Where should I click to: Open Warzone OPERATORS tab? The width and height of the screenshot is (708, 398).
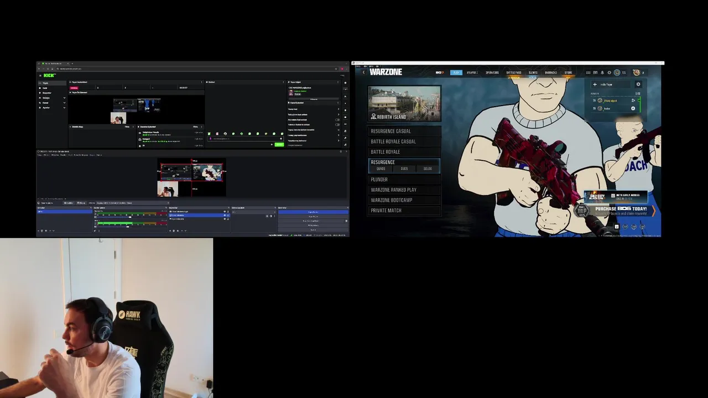[x=492, y=72]
